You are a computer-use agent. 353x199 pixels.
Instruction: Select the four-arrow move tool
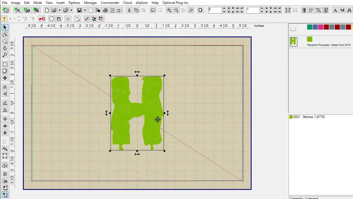(5, 78)
